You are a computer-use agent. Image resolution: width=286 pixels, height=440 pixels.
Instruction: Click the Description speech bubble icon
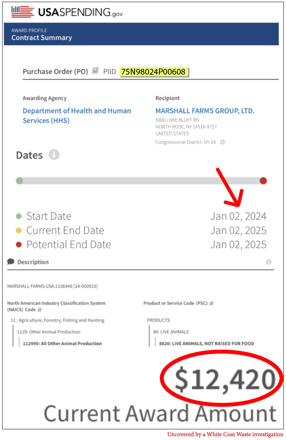(x=11, y=262)
